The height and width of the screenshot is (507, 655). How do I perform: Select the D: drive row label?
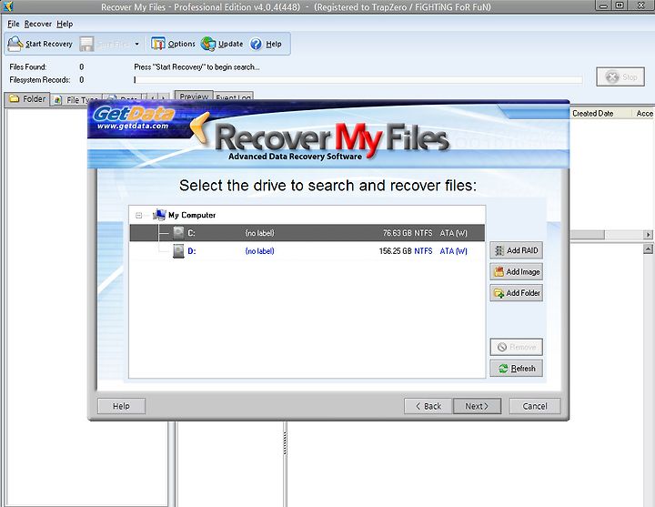coord(192,251)
